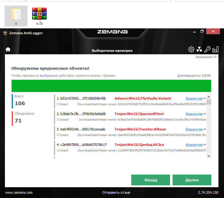The height and width of the screenshot is (198, 224).
Task: Expand action dropdown arrow for FlyStudio.Variant row
Action: (205, 98)
